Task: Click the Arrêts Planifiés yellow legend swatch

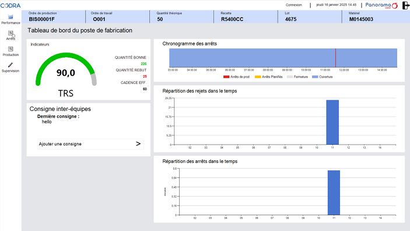Action: point(258,77)
